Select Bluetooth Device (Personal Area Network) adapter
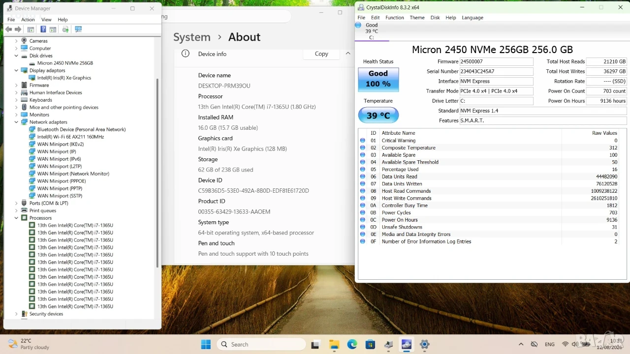This screenshot has height=354, width=630. (x=81, y=129)
